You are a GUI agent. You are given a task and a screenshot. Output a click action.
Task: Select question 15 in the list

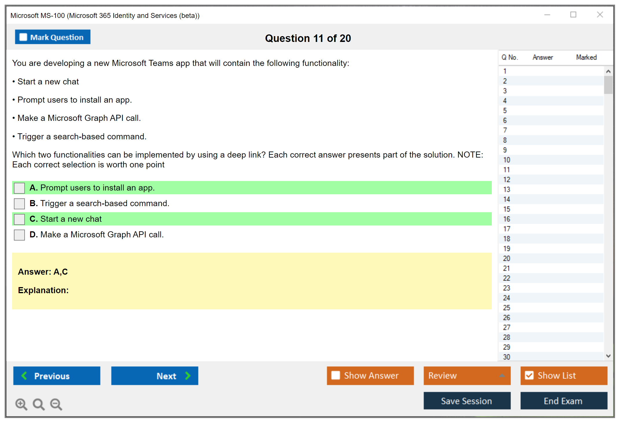(507, 209)
